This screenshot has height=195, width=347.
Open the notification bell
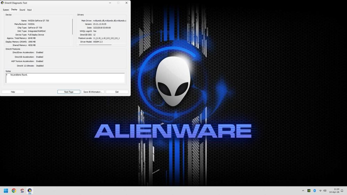click(x=342, y=190)
